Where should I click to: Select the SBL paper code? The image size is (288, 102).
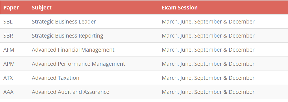[x=8, y=22]
